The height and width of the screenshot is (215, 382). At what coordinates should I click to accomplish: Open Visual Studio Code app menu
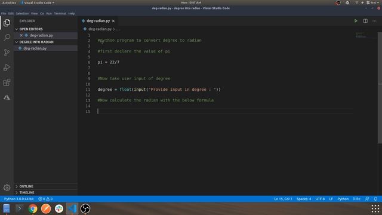37,2
